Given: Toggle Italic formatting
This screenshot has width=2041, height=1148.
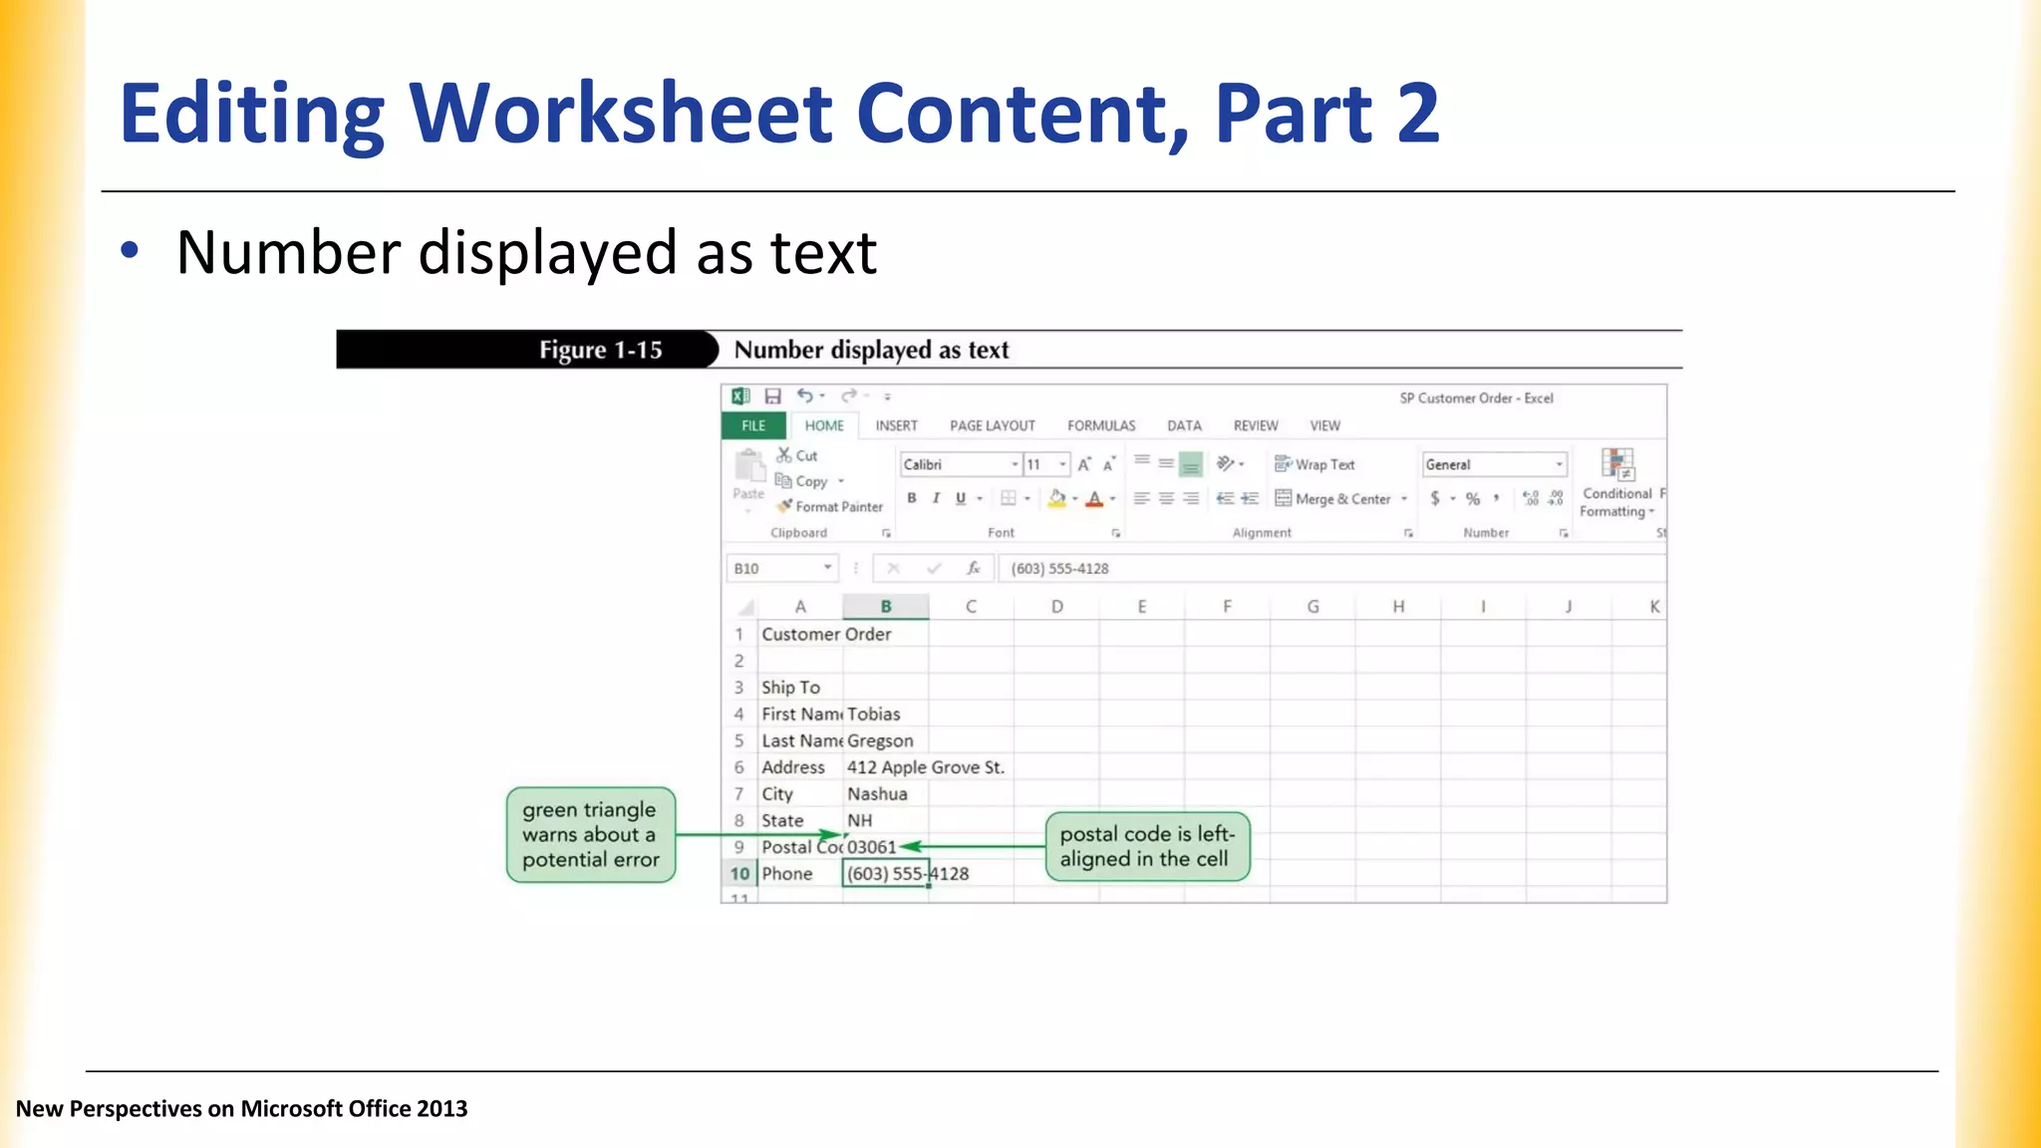Looking at the screenshot, I should point(936,498).
